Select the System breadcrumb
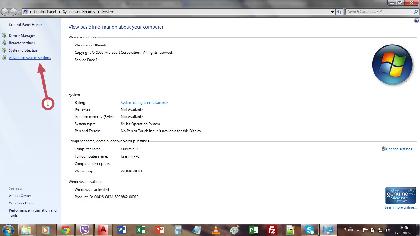420x236 pixels. [108, 12]
